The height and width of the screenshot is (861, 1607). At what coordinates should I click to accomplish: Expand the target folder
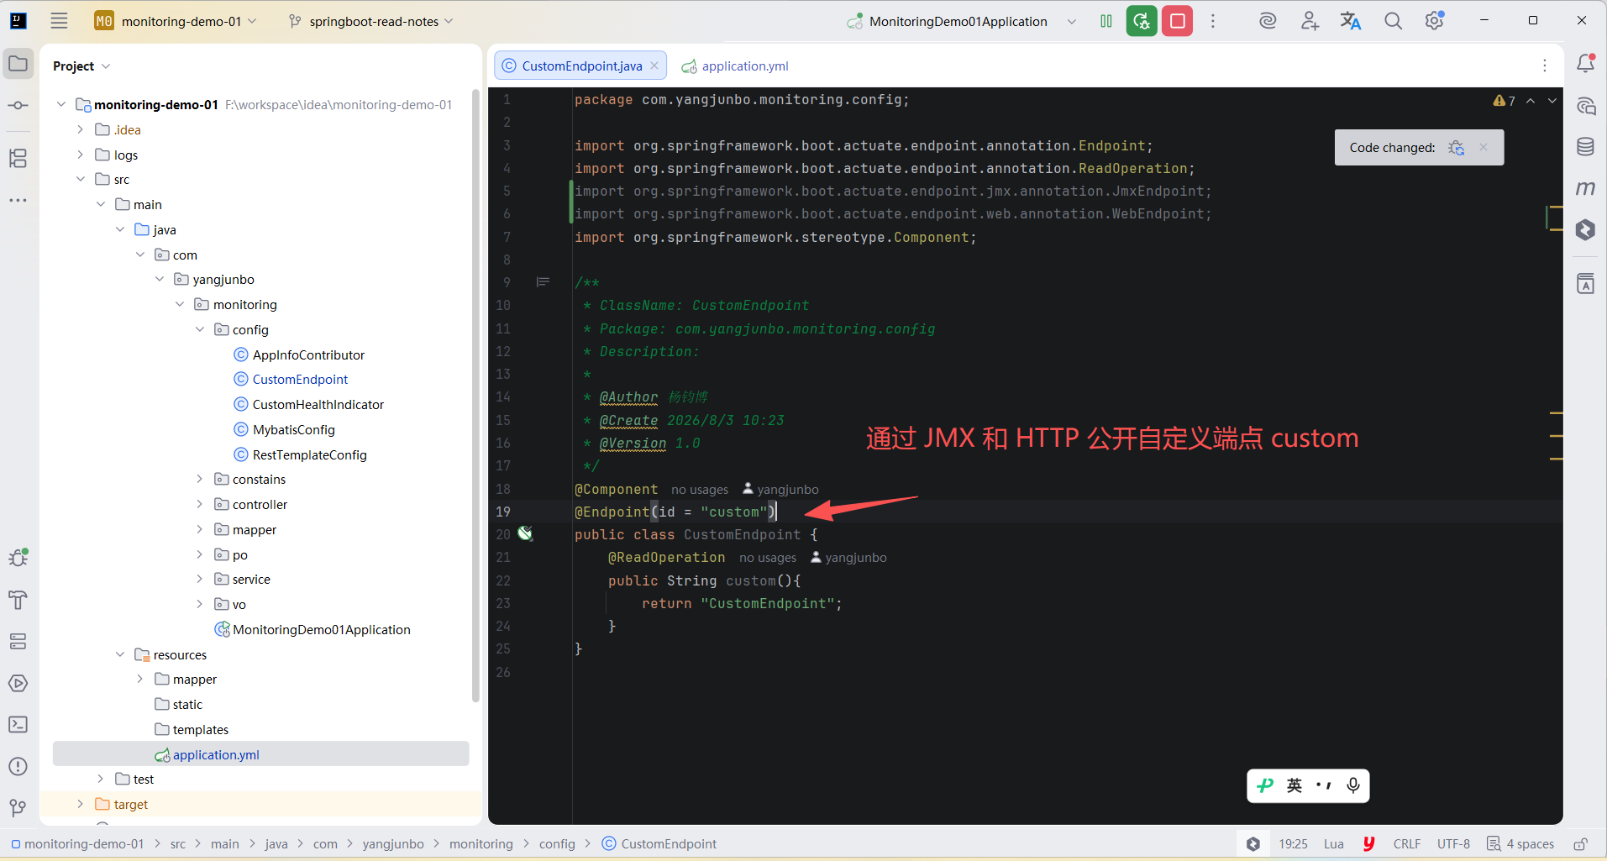pyautogui.click(x=81, y=804)
